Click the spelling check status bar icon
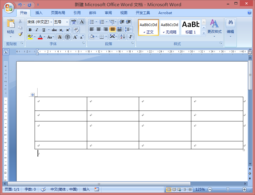The height and width of the screenshot is (195, 255). pos(43,189)
